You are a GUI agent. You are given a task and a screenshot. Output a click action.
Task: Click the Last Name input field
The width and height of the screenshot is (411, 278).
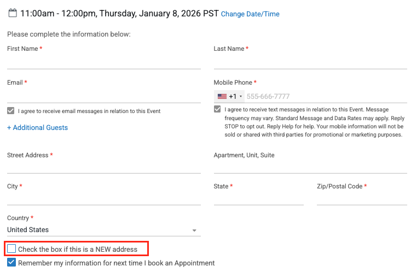point(310,62)
